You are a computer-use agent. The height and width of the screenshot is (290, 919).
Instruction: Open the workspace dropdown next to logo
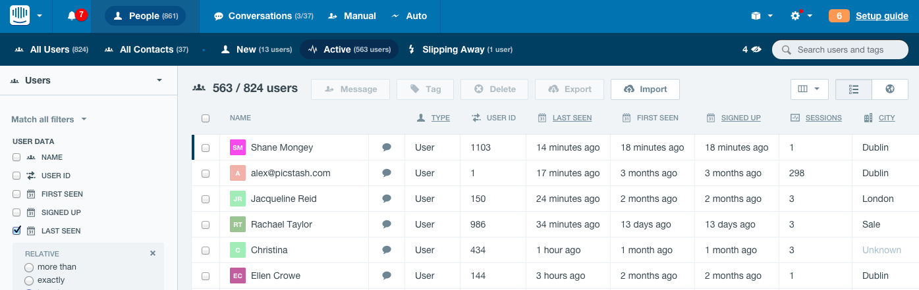(40, 16)
